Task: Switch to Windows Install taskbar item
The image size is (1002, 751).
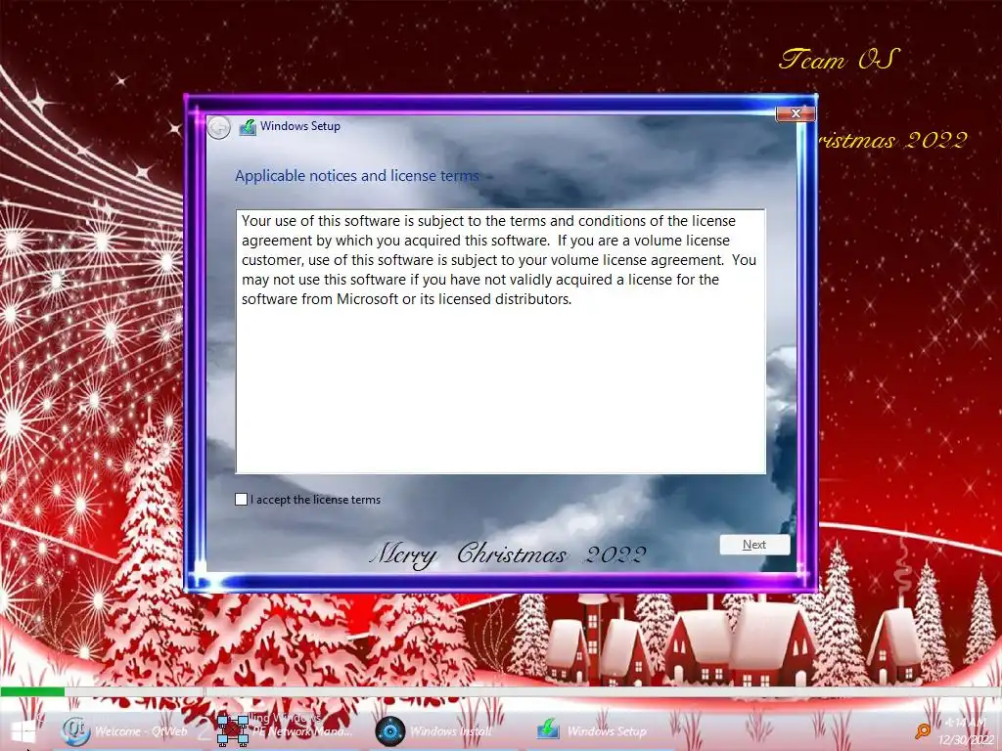Action: click(433, 731)
